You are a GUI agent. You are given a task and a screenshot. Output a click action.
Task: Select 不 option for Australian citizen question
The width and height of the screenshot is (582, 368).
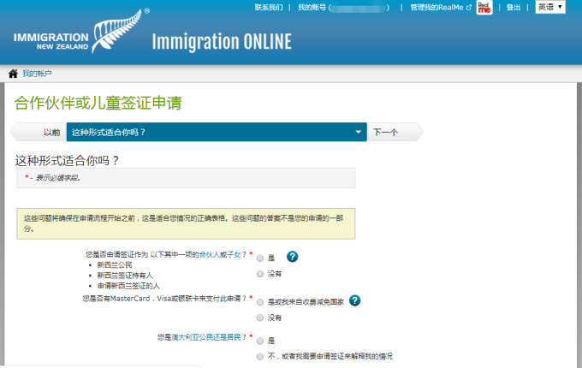tap(260, 356)
